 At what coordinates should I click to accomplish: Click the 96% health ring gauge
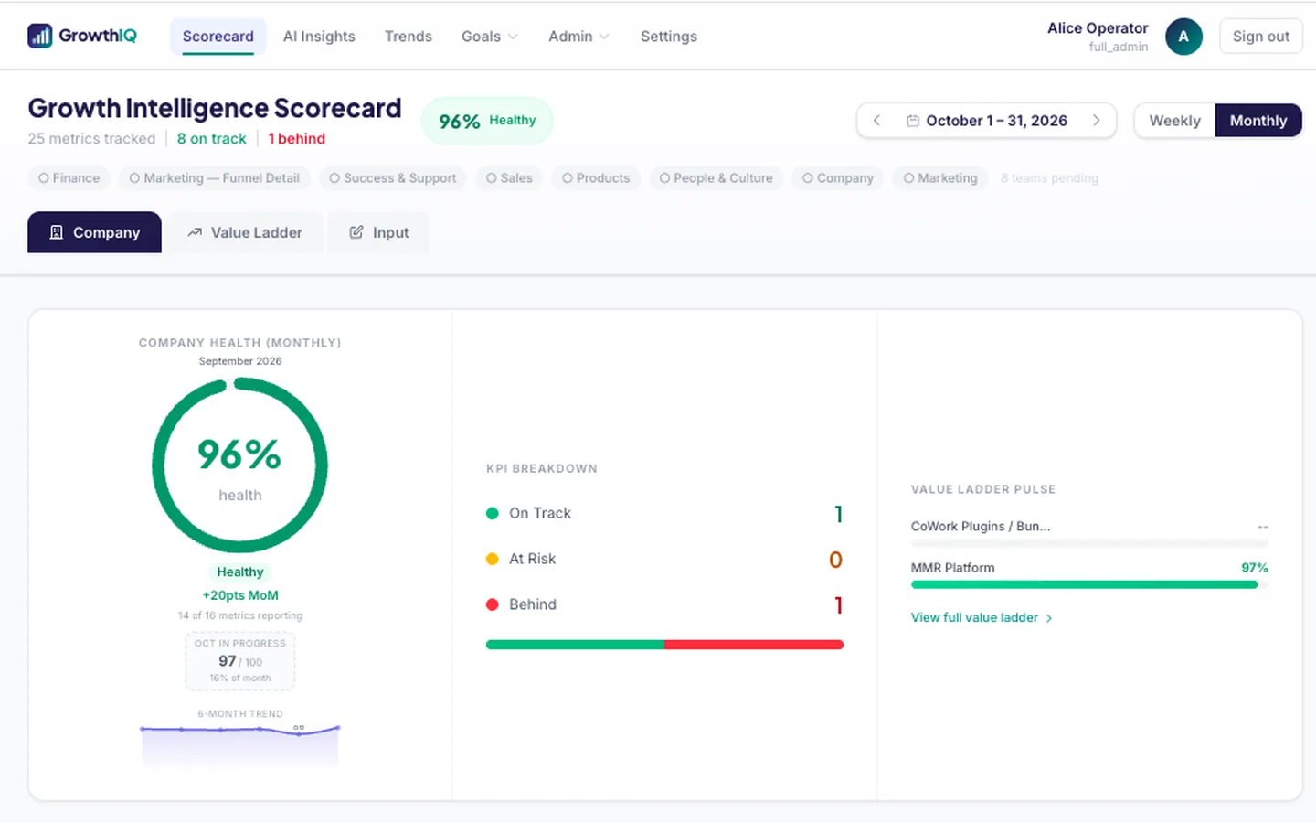click(x=239, y=465)
